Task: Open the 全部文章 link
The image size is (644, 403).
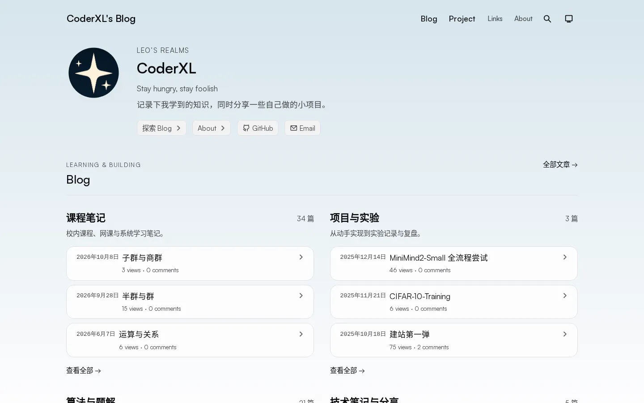Action: [560, 164]
